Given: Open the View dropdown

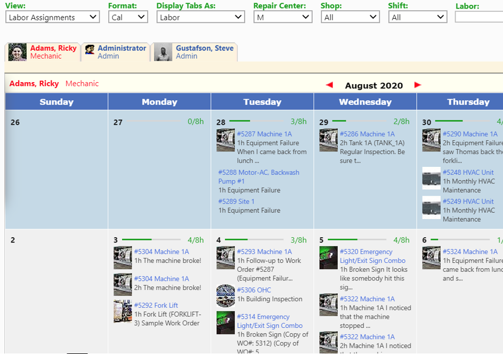Looking at the screenshot, I should tap(52, 17).
